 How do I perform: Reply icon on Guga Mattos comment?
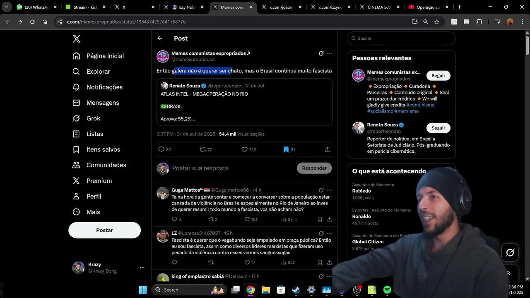pyautogui.click(x=176, y=219)
